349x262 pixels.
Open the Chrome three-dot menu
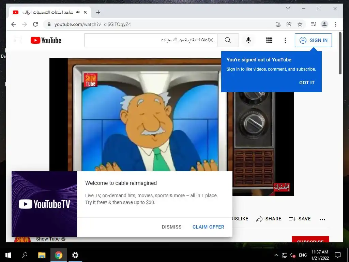(x=335, y=24)
